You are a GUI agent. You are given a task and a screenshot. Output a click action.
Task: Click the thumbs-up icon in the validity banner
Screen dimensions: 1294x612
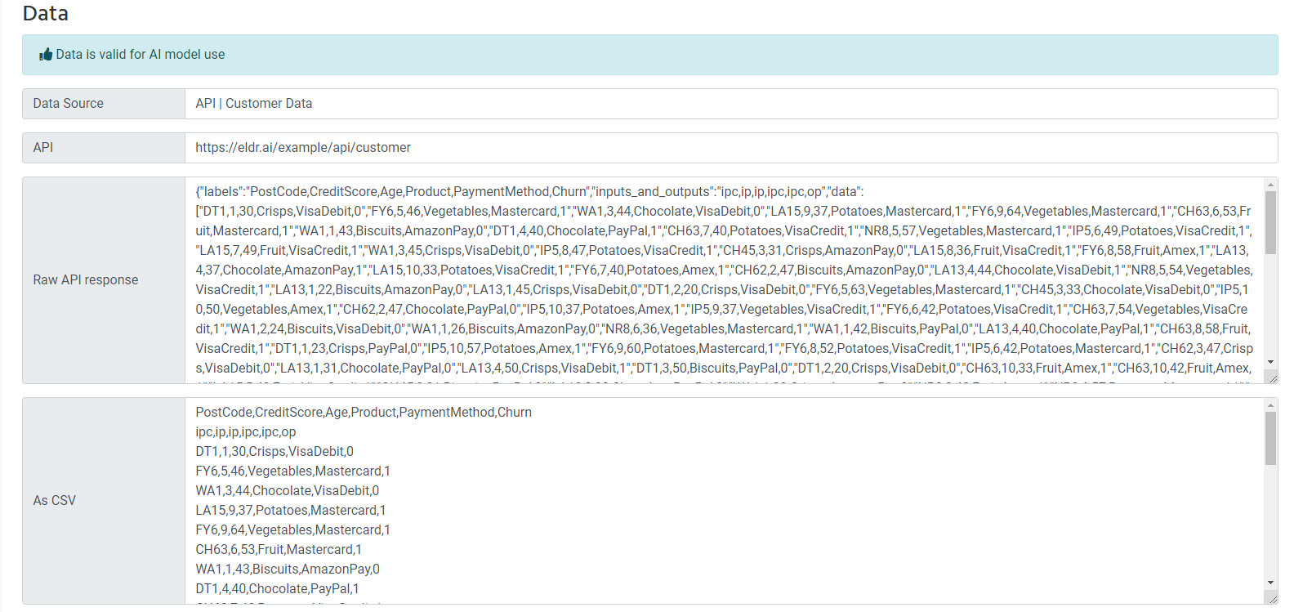click(46, 55)
